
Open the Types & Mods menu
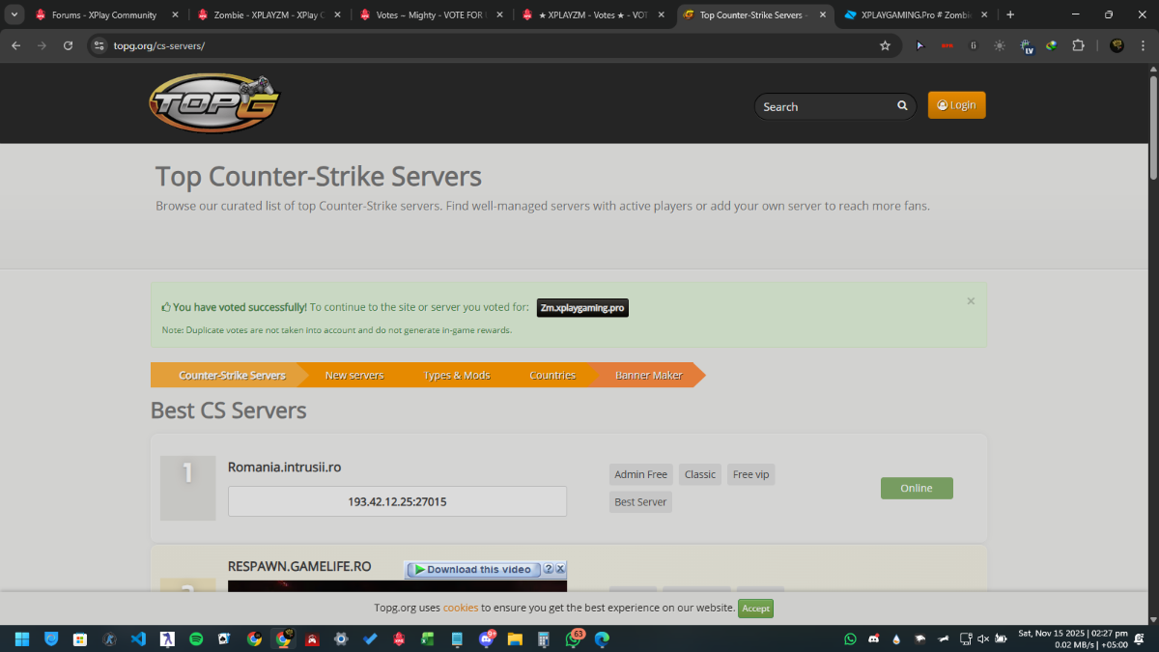point(457,375)
